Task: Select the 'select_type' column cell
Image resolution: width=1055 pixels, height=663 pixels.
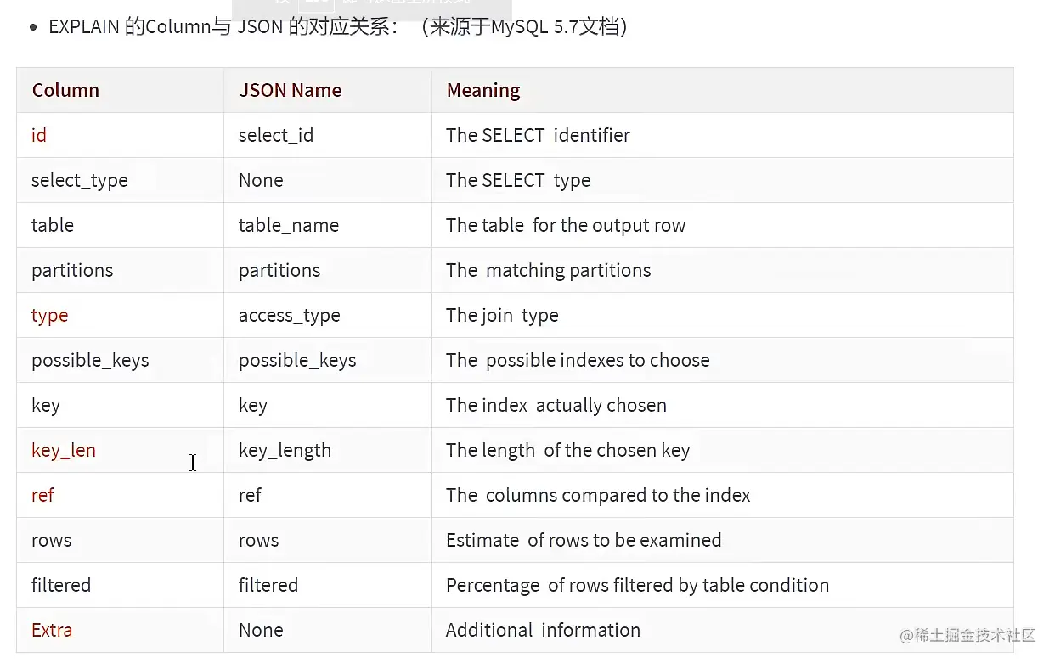Action: [79, 180]
